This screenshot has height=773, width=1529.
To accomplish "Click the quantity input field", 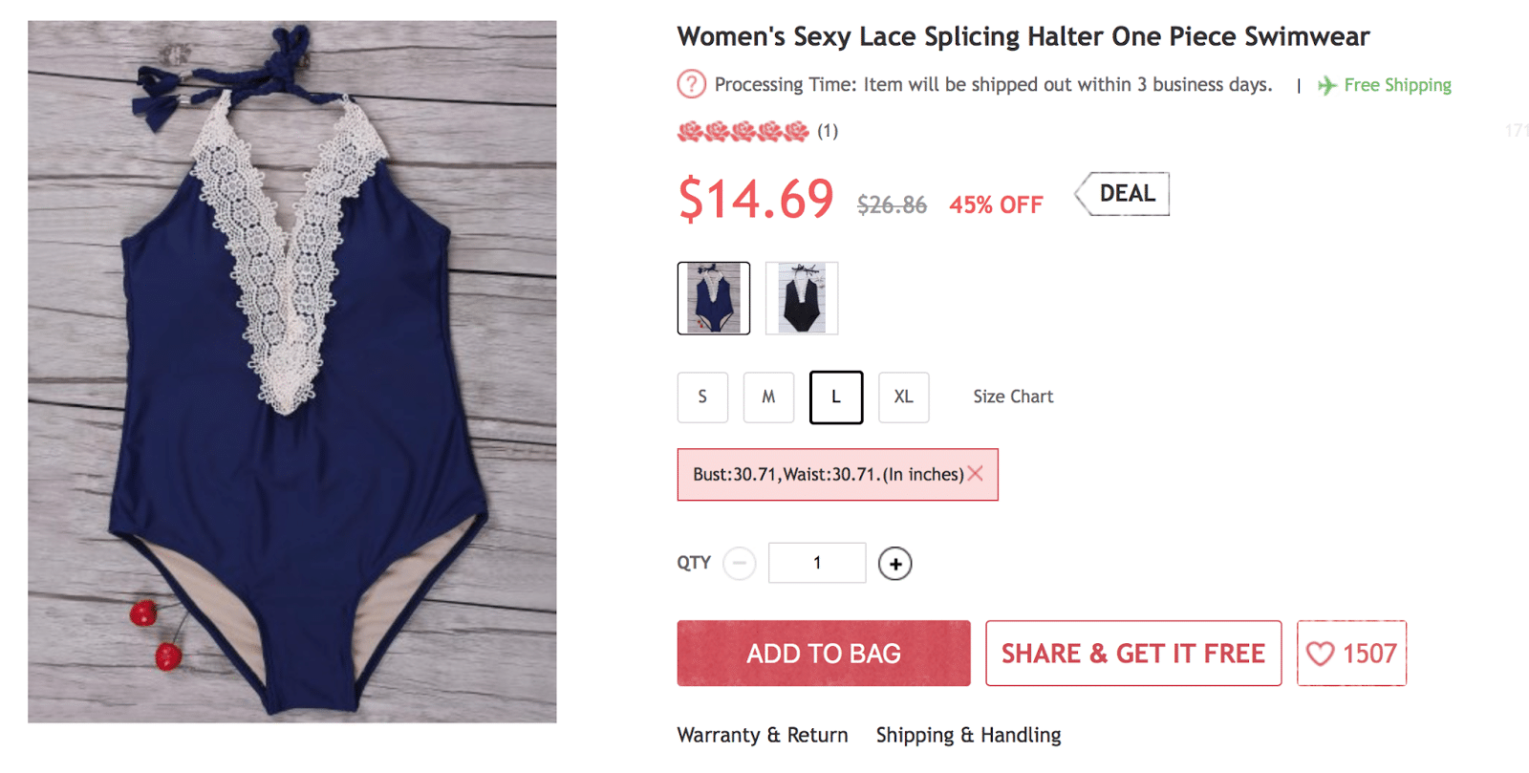I will point(817,563).
